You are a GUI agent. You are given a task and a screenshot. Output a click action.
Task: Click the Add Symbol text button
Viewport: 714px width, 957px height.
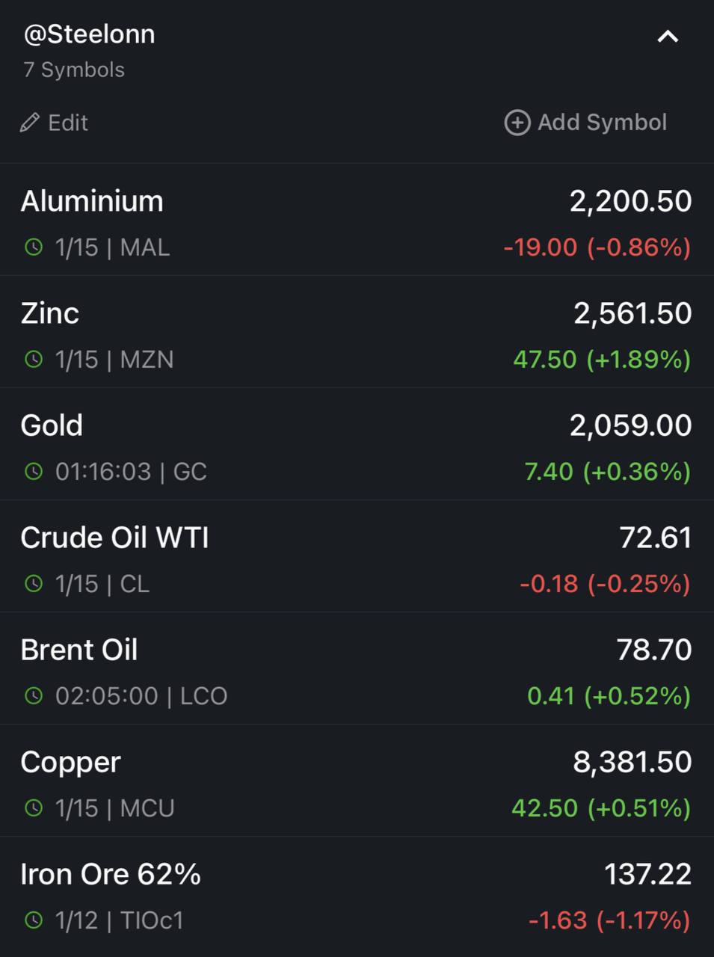point(602,123)
